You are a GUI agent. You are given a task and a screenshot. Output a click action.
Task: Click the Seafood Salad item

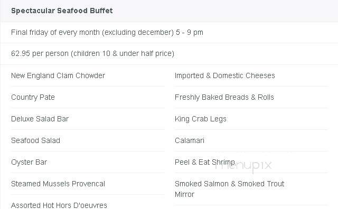point(35,140)
